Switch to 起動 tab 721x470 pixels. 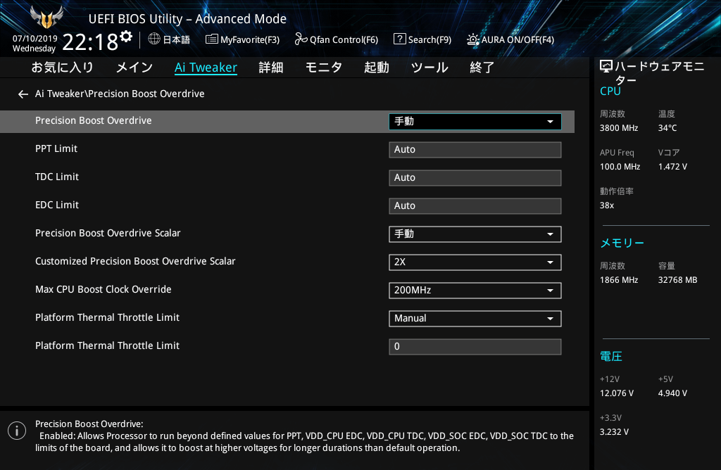377,68
